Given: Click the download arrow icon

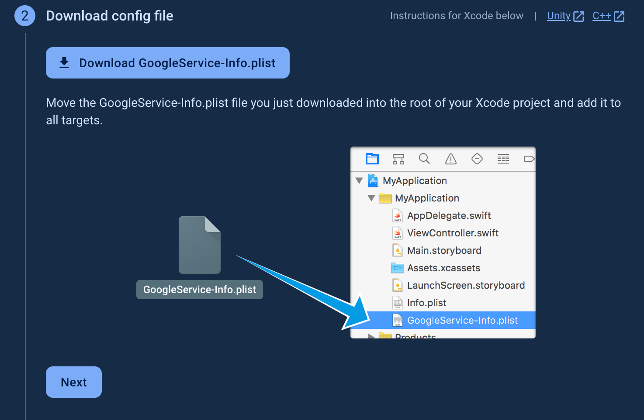Looking at the screenshot, I should click(64, 63).
